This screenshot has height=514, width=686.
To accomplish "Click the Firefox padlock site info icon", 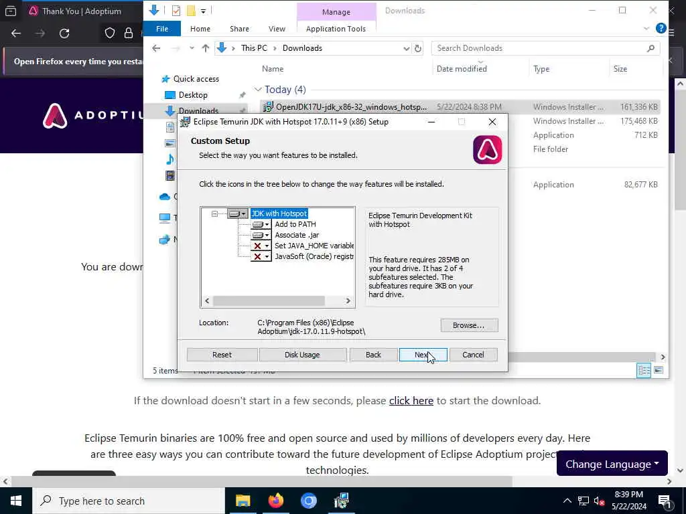I will click(x=128, y=33).
